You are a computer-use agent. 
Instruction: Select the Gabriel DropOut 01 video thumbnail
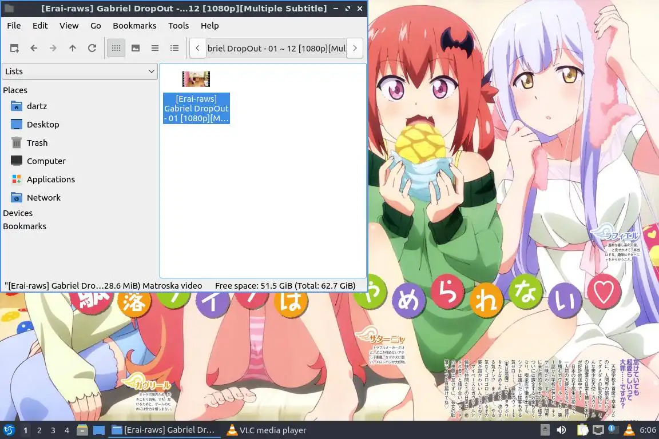click(x=196, y=79)
